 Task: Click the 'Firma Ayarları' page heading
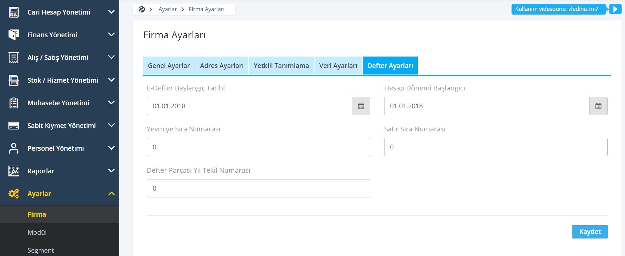tap(175, 35)
